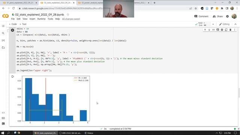
Task: Open Windows taskbar search
Action: click(x=8, y=133)
